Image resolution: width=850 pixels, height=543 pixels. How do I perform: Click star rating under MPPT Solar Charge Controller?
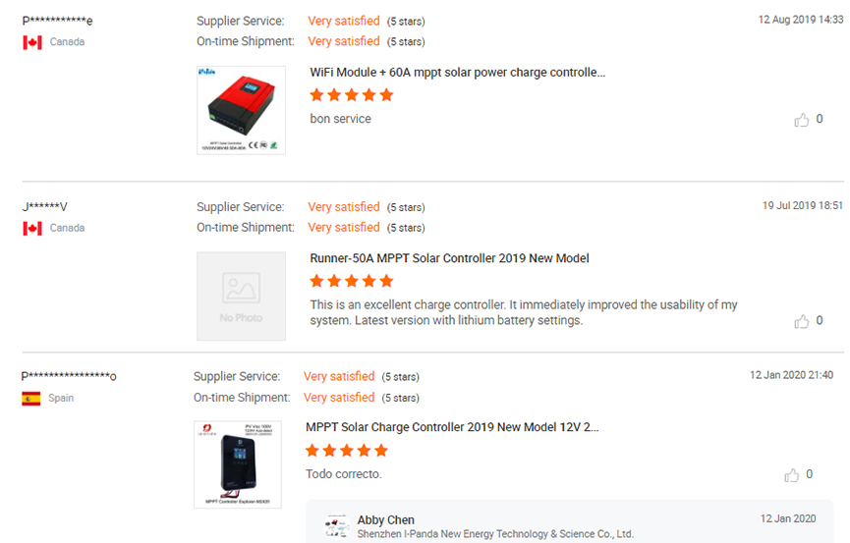(x=347, y=451)
